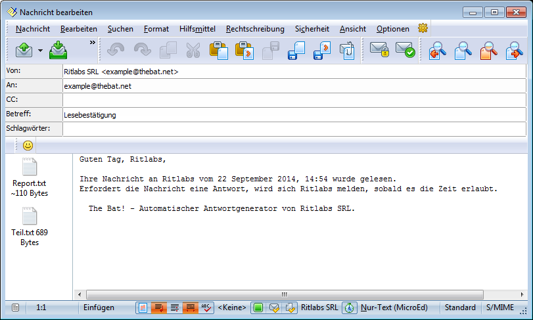Toggle the orange auto-wrap status button
The image size is (533, 320).
tap(158, 308)
